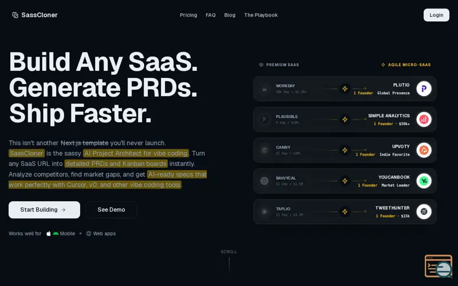458x286 pixels.
Task: Click 'detailed PRDs and Kanban boards' highlight
Action: click(x=116, y=164)
